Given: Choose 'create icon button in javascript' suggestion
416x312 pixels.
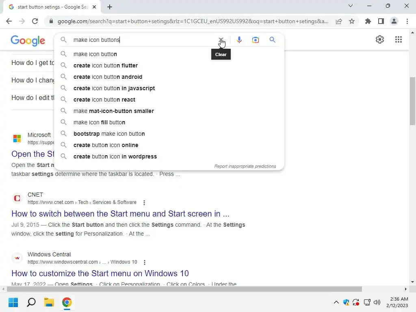Looking at the screenshot, I should pyautogui.click(x=169, y=88).
